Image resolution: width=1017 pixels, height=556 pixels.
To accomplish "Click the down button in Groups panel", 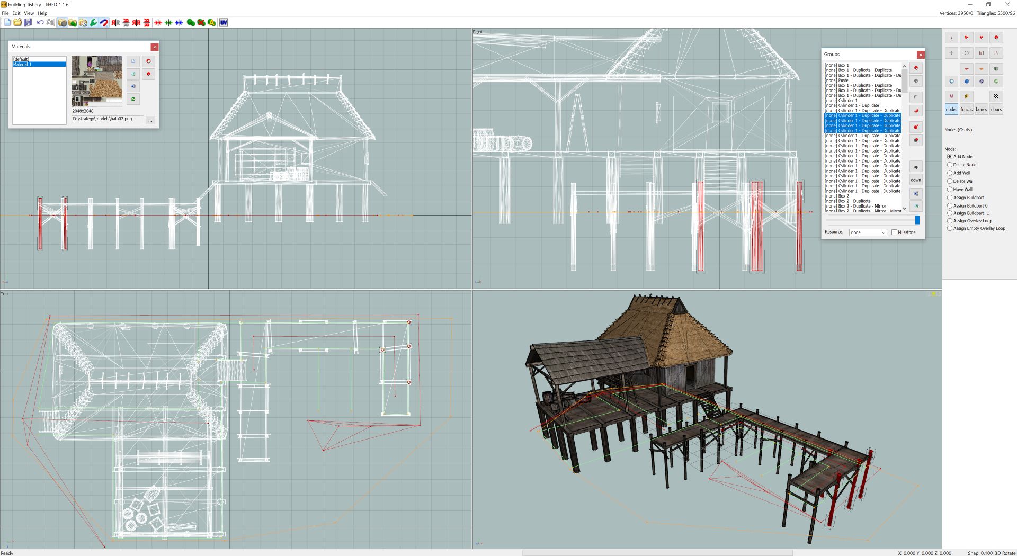I will tap(916, 180).
